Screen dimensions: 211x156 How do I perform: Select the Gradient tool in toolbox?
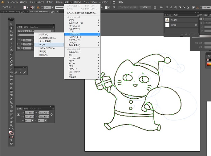pos(11,95)
